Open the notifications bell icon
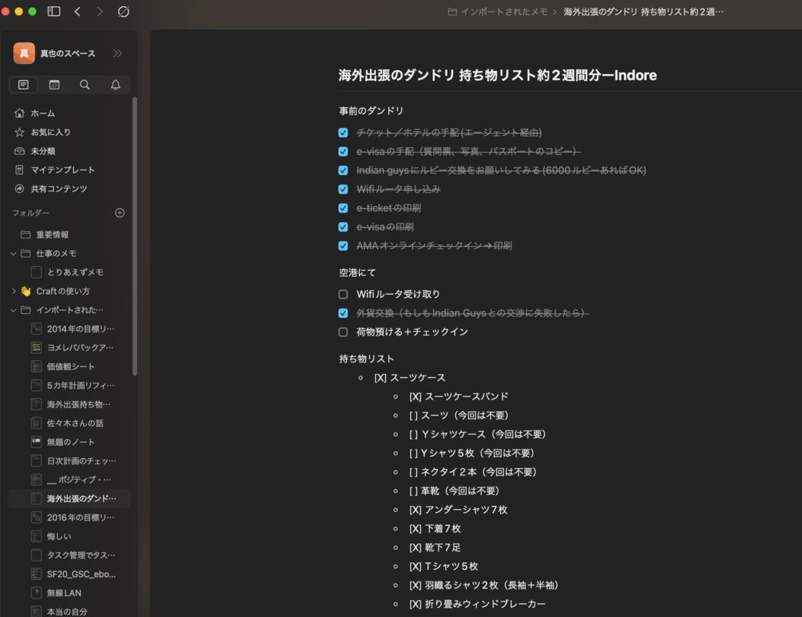Image resolution: width=802 pixels, height=617 pixels. [116, 85]
